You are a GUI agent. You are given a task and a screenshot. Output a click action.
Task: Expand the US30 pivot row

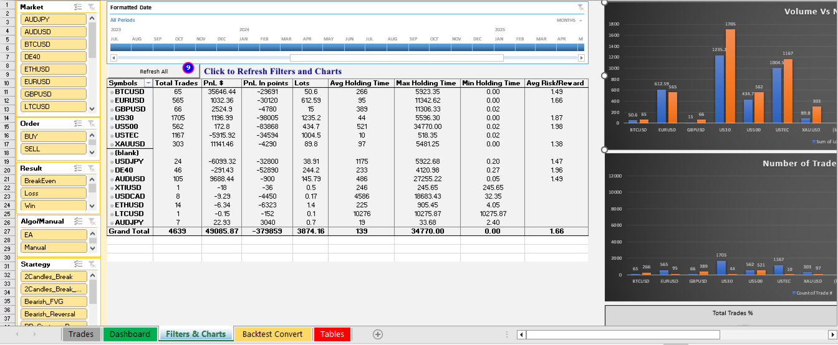click(112, 118)
